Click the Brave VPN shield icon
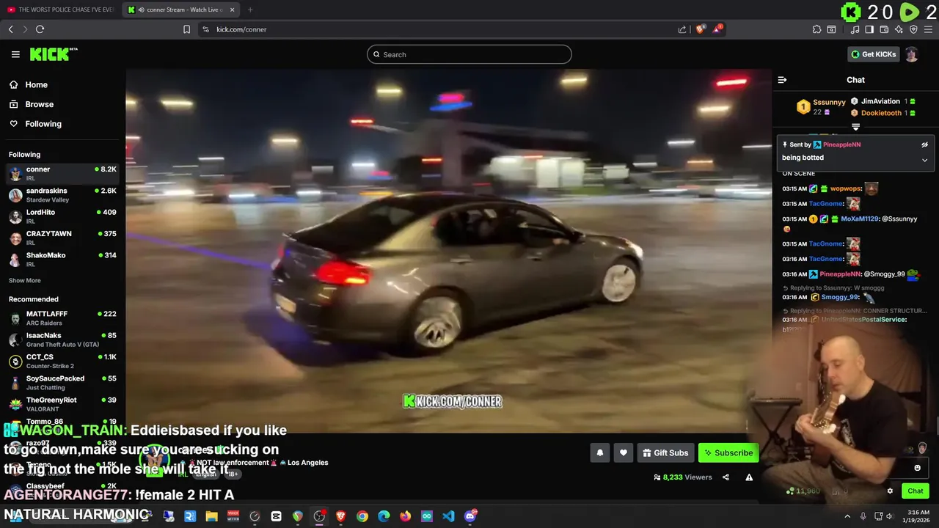 [913, 29]
